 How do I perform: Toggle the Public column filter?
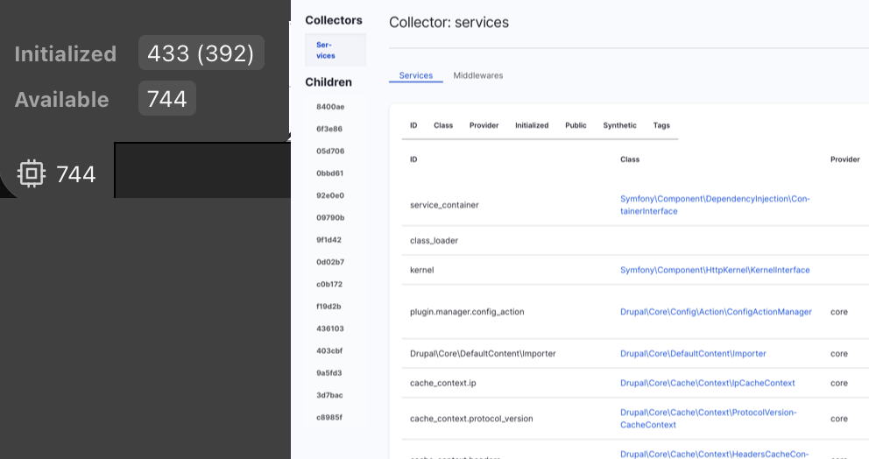[576, 125]
